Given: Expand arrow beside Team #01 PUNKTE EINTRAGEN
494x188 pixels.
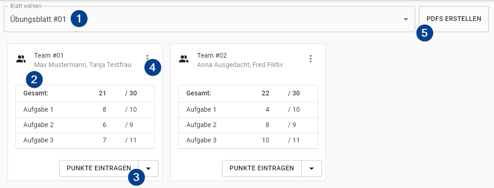Looking at the screenshot, I should pos(148,168).
